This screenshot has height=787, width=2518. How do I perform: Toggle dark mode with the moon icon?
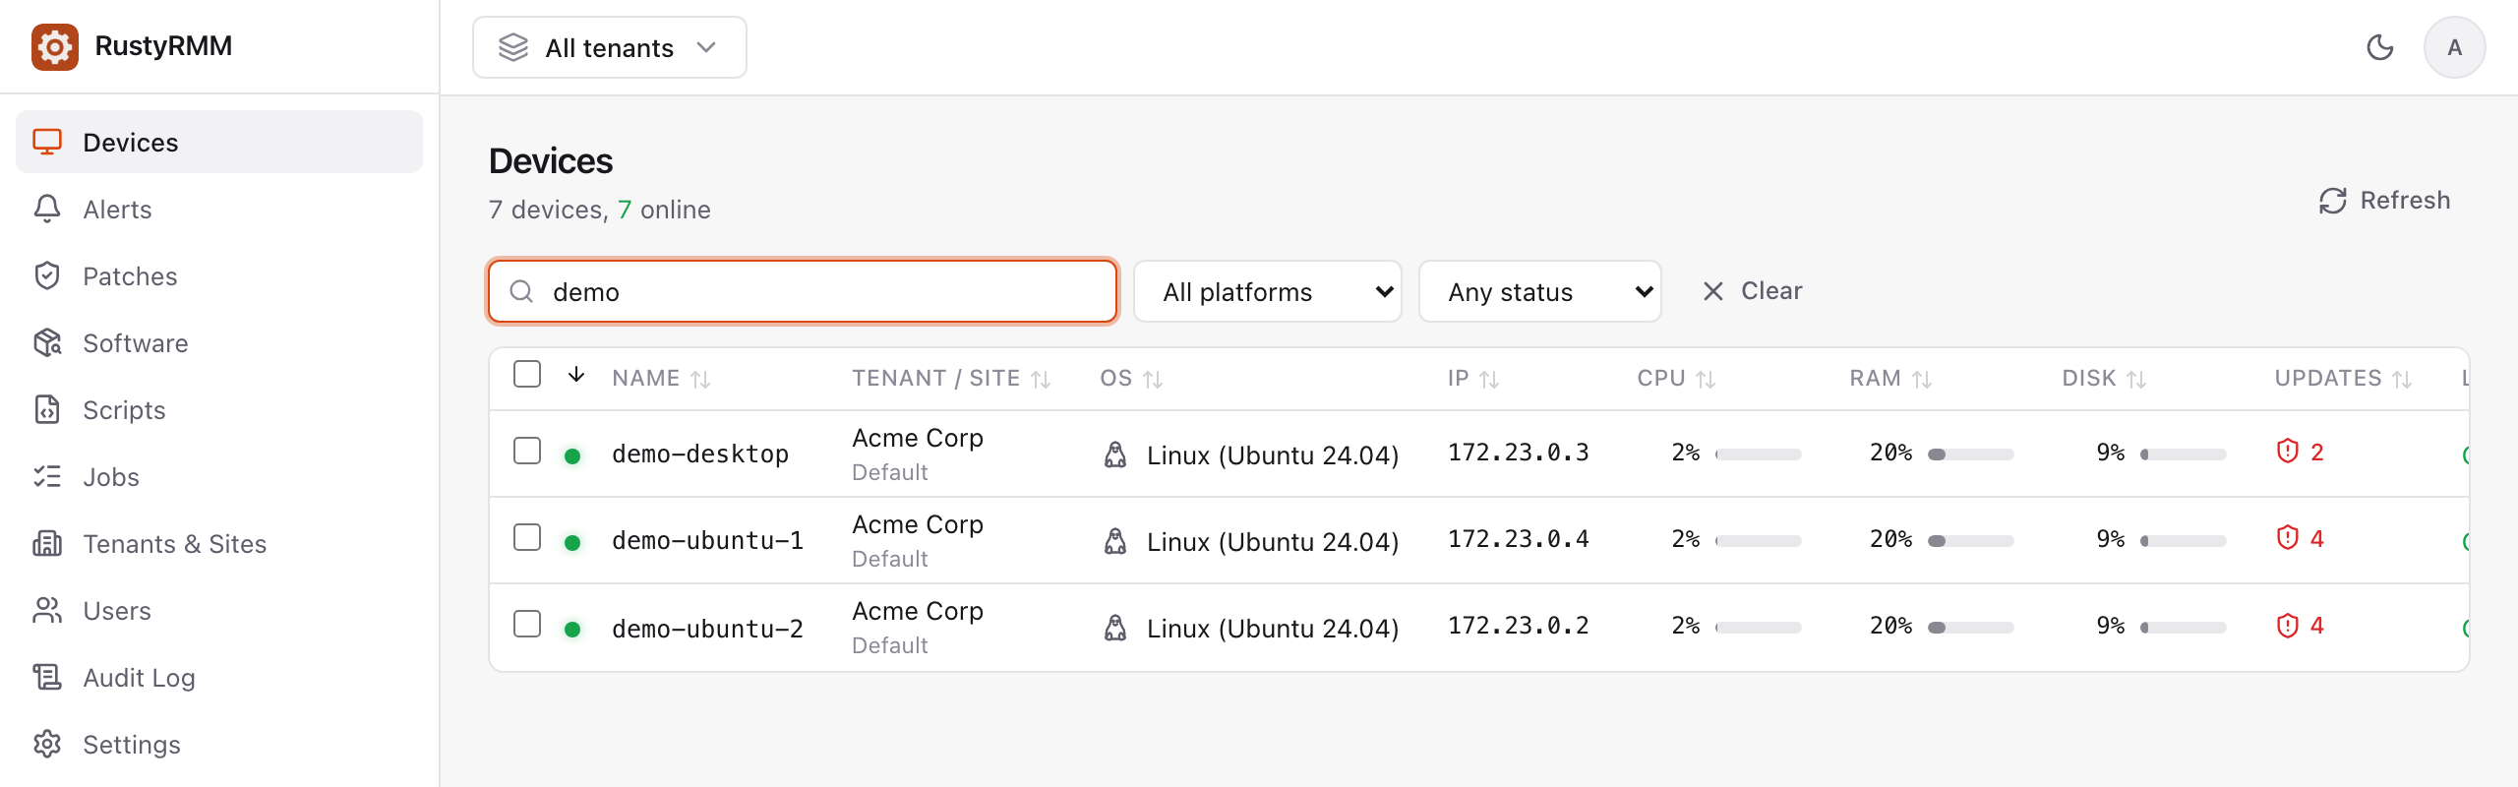pyautogui.click(x=2379, y=47)
